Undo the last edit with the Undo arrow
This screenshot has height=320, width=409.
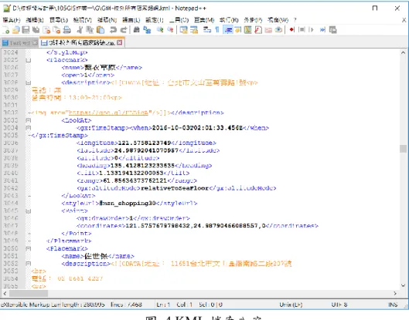pyautogui.click(x=113, y=30)
